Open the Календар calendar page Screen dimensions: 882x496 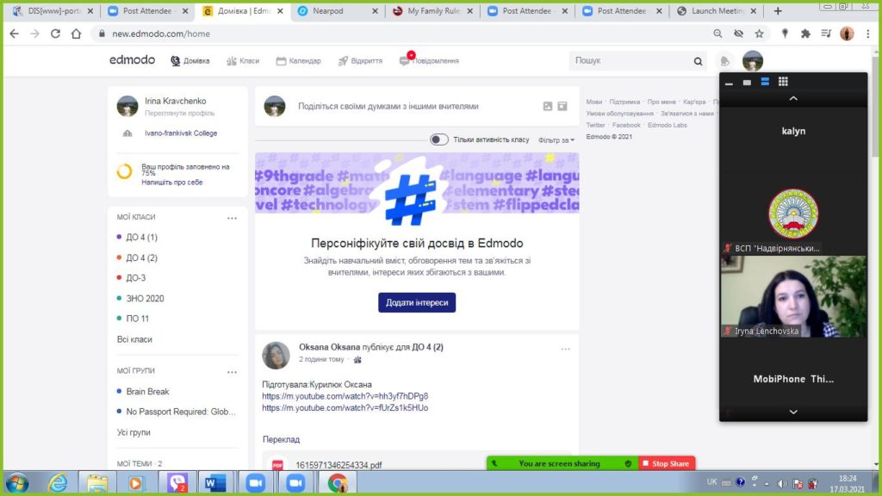click(x=298, y=61)
